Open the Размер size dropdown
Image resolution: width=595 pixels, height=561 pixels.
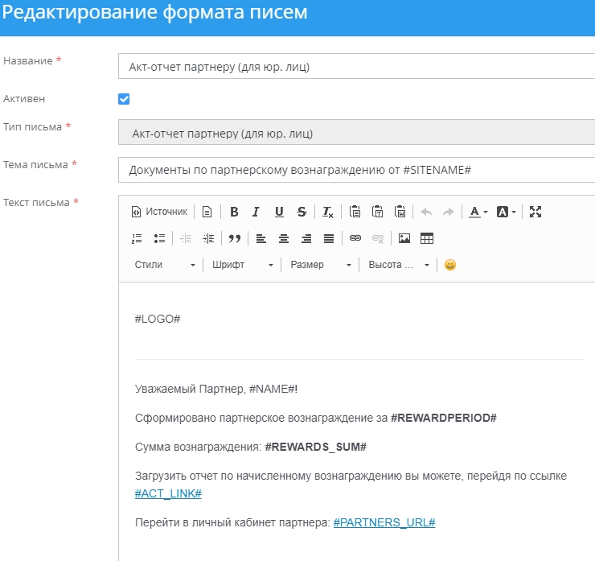tap(321, 265)
